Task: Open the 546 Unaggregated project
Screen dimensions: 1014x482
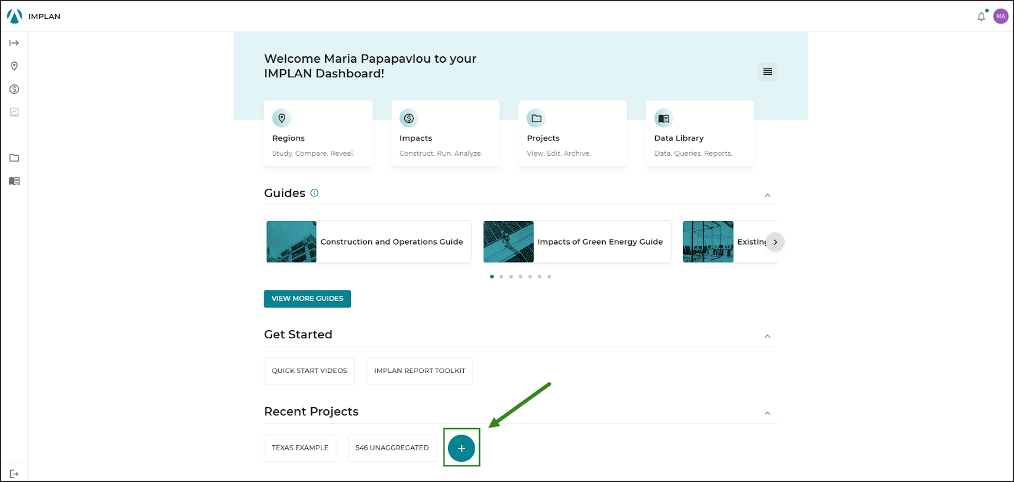Action: click(x=392, y=448)
